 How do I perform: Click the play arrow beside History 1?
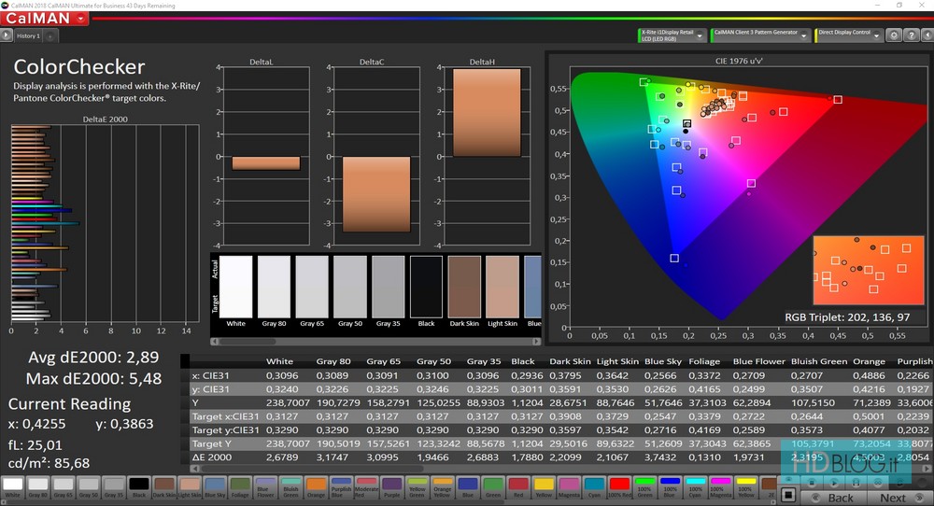pyautogui.click(x=6, y=35)
